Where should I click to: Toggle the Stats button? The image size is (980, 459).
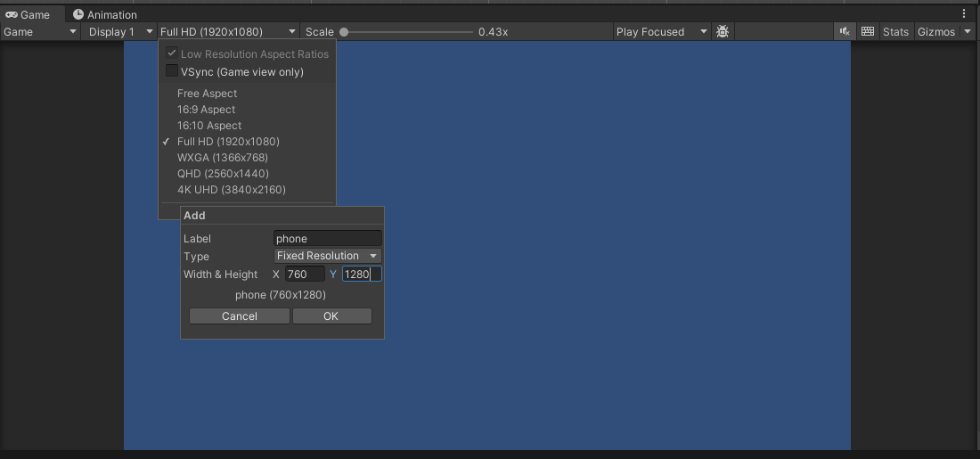(895, 31)
